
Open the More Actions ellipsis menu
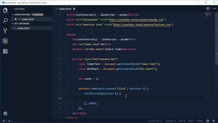214,9
